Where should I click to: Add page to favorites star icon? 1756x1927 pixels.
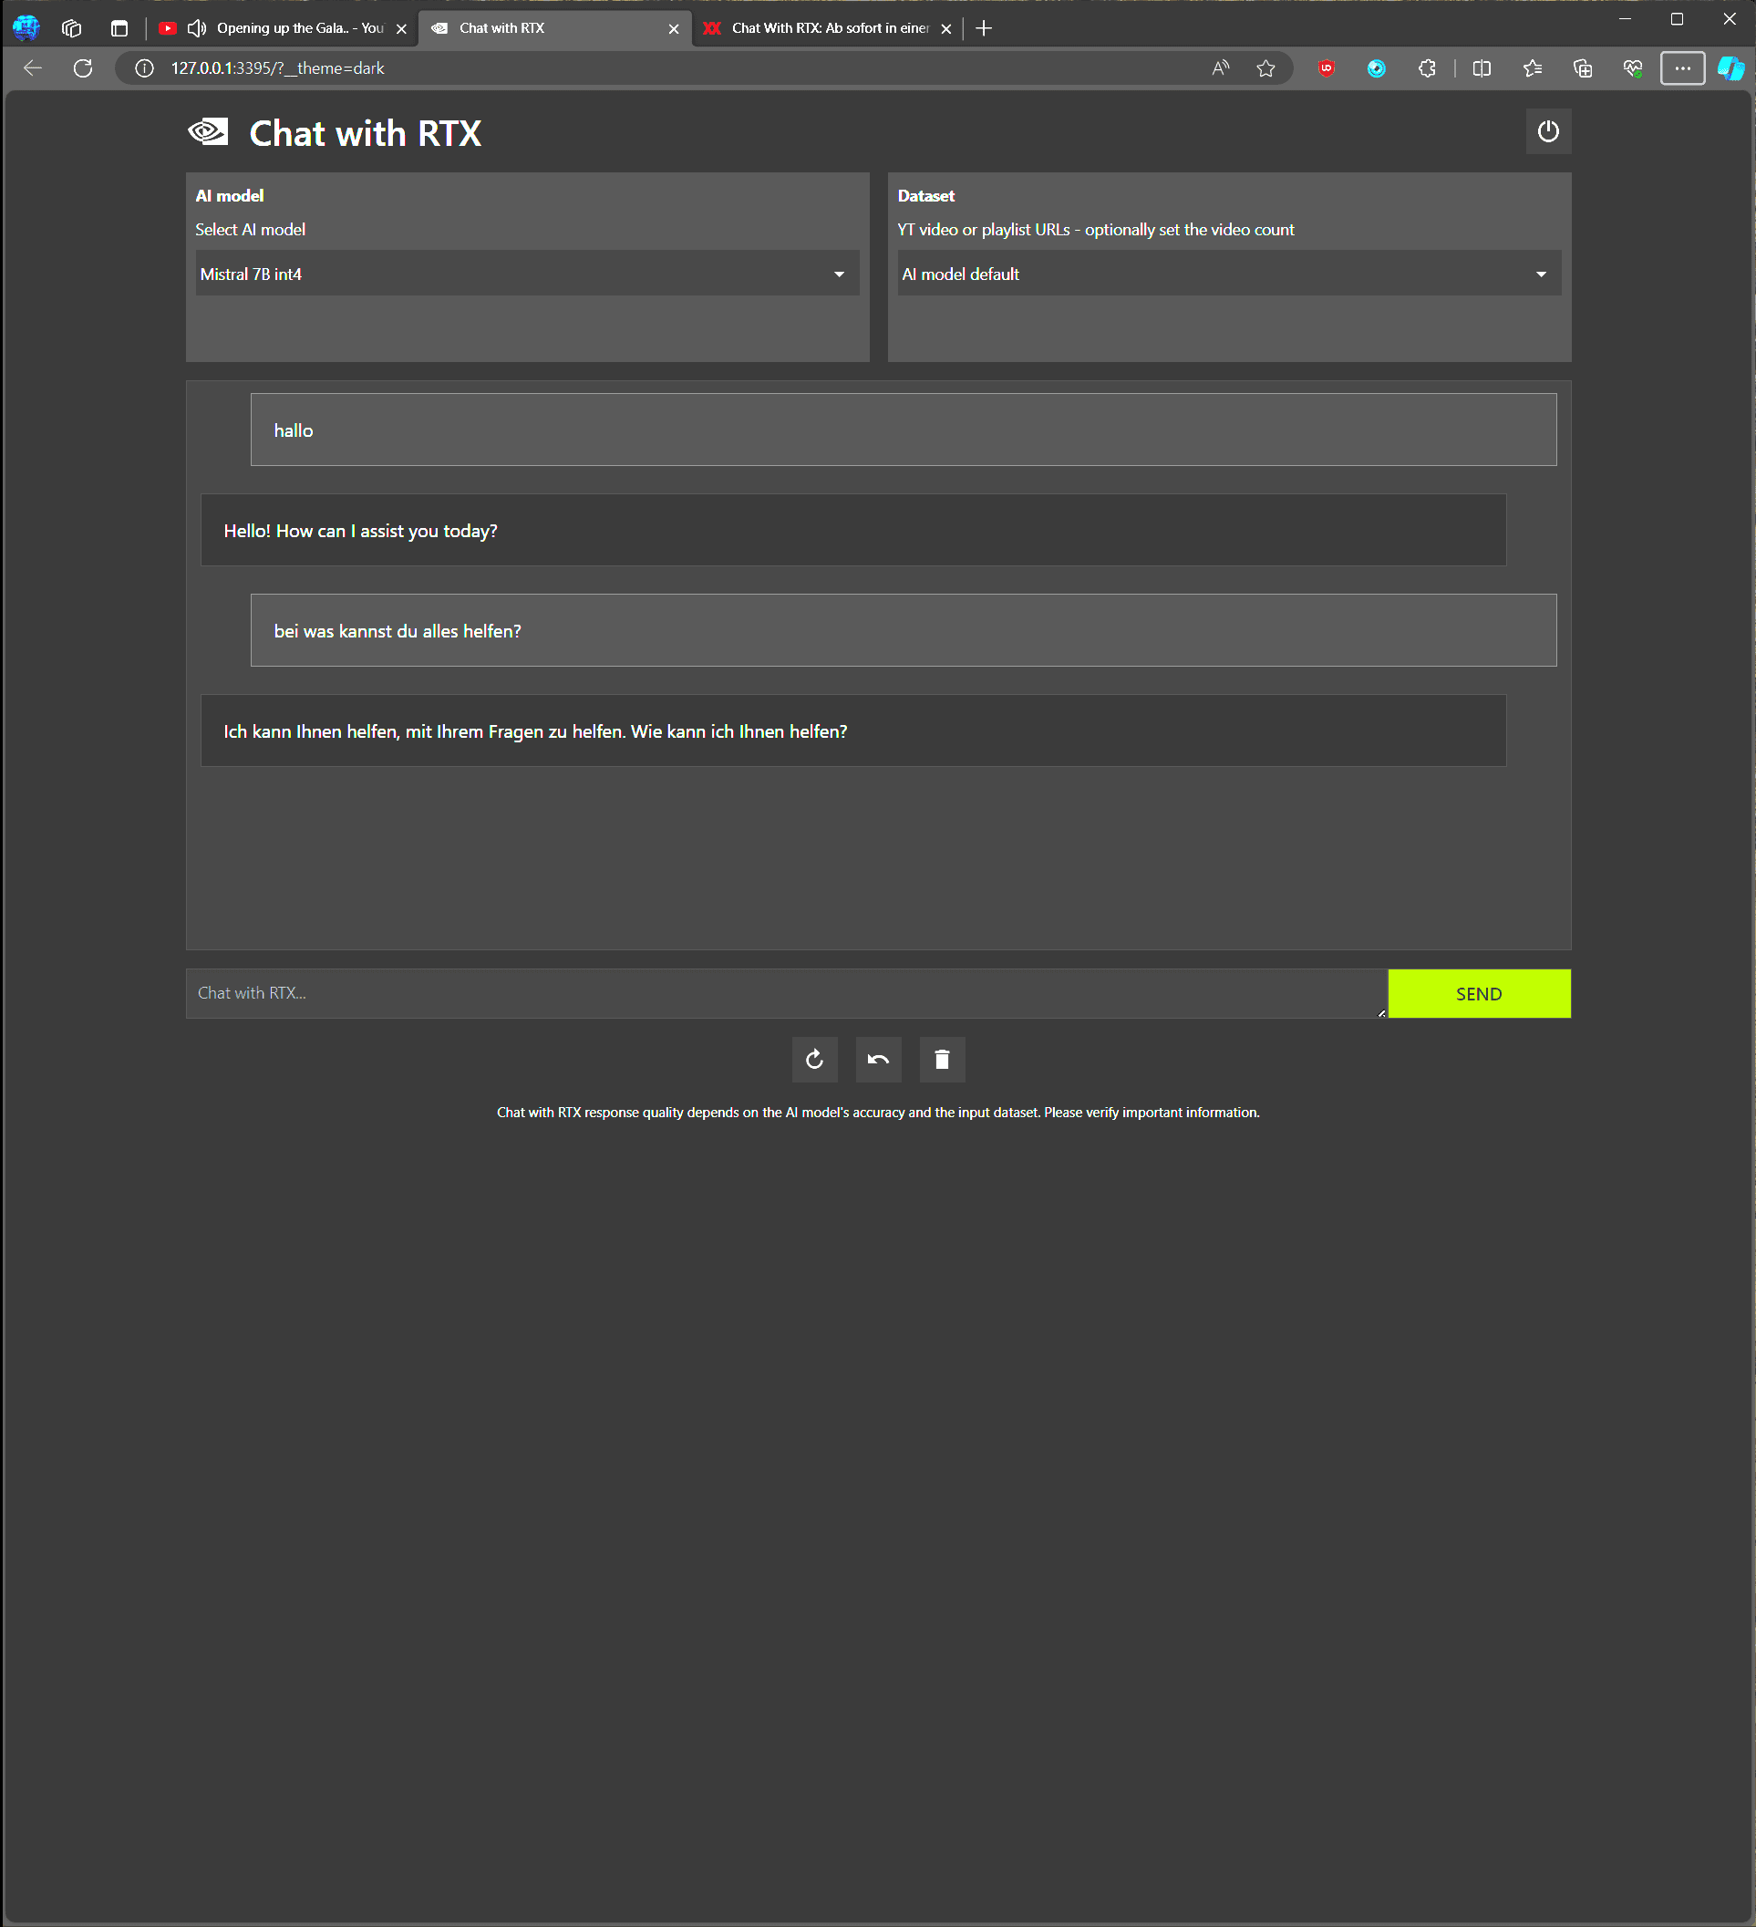click(x=1265, y=67)
